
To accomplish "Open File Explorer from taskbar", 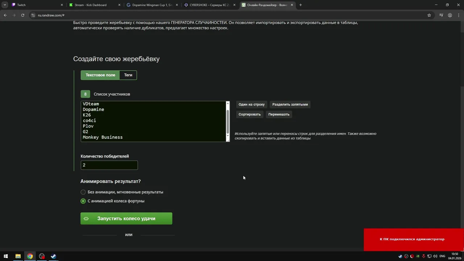I will (18, 256).
